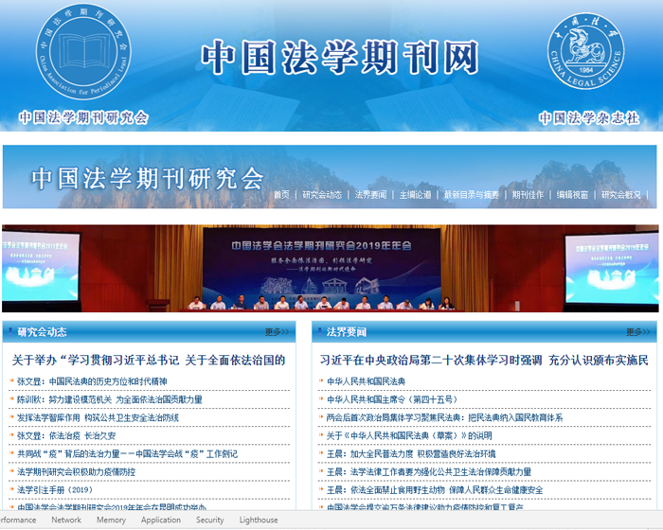Switch to the Lighthouse DevTools tab

tap(259, 520)
